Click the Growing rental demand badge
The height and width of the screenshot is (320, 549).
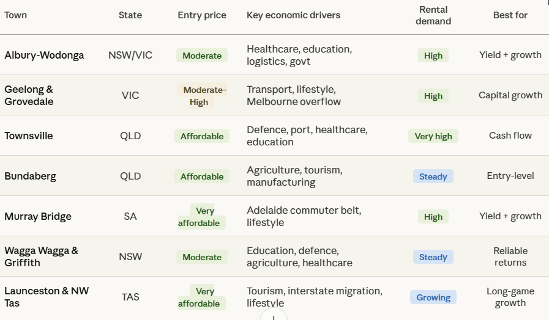(433, 297)
